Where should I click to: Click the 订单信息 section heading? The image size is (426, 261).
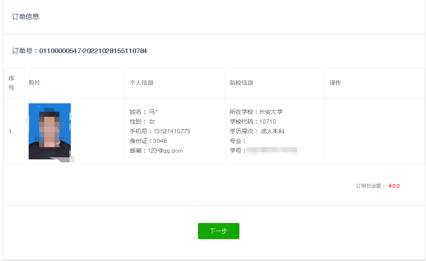coord(26,17)
